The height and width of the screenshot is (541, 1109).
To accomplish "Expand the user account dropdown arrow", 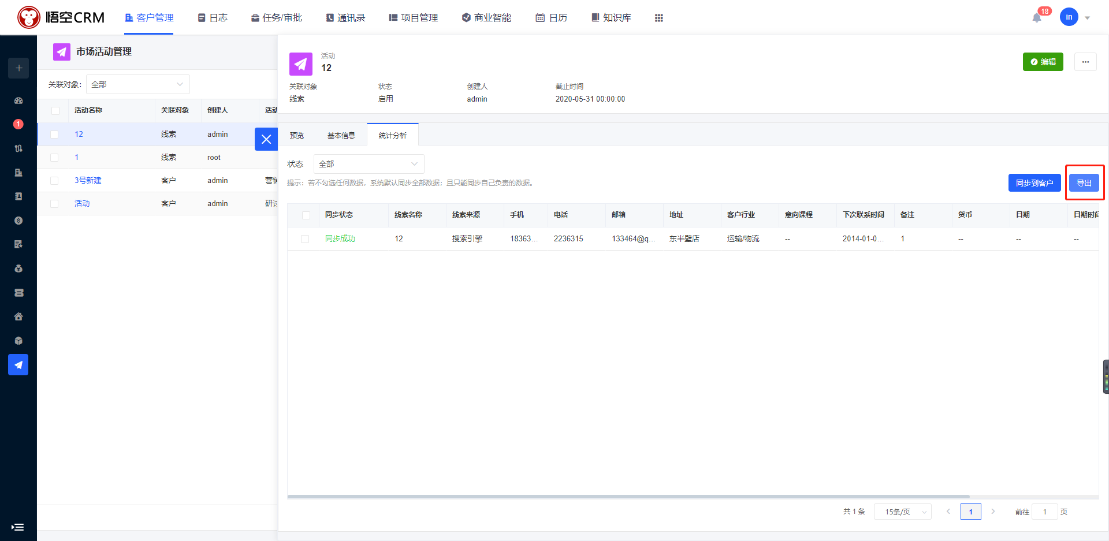I will click(1087, 18).
